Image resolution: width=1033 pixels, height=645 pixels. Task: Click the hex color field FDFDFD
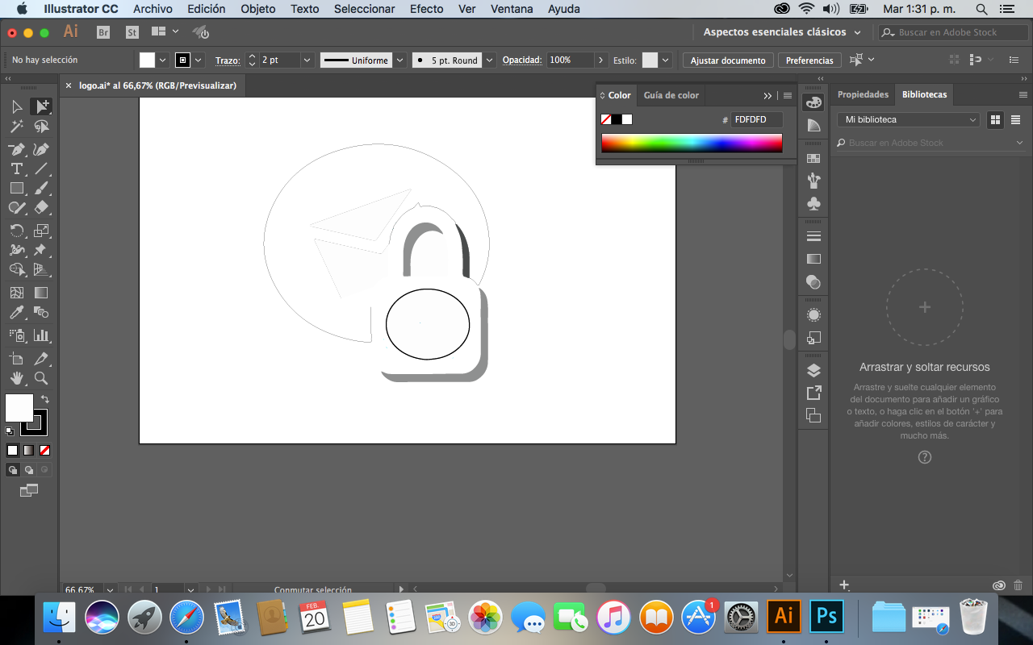[756, 119]
